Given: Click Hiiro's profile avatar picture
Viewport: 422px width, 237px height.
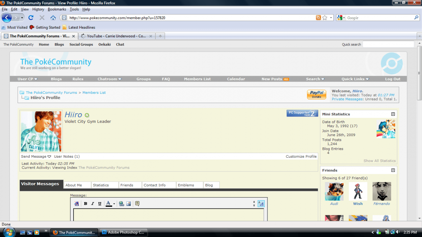Looking at the screenshot, I should click(x=41, y=131).
